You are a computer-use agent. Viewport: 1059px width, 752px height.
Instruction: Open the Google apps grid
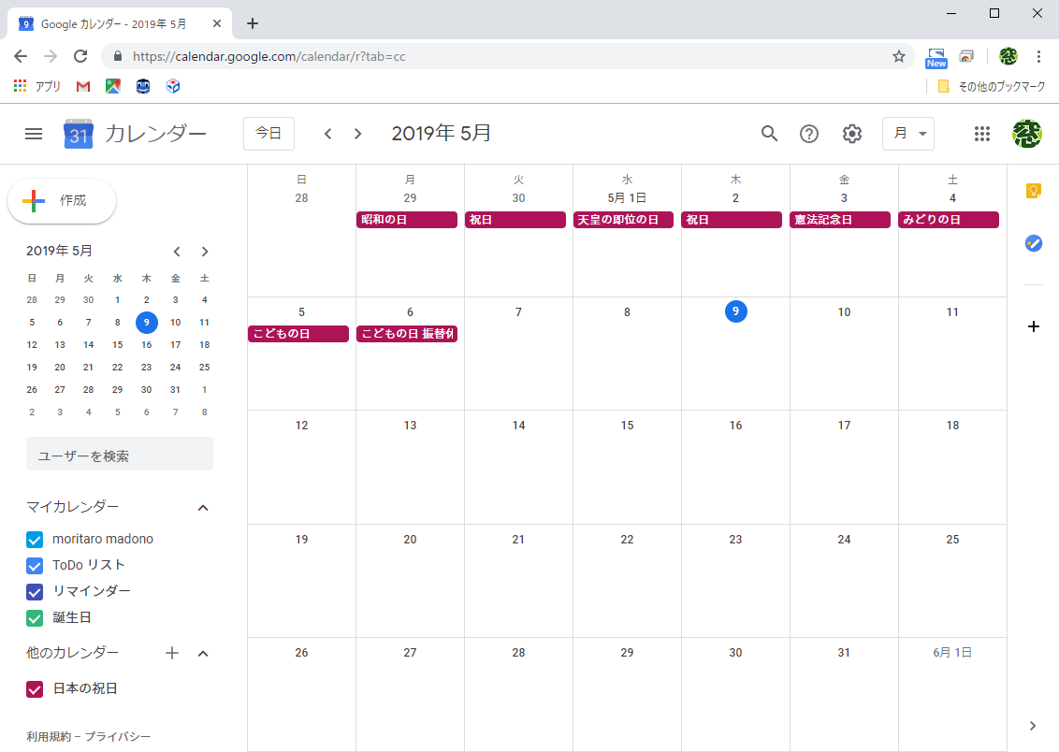[981, 134]
